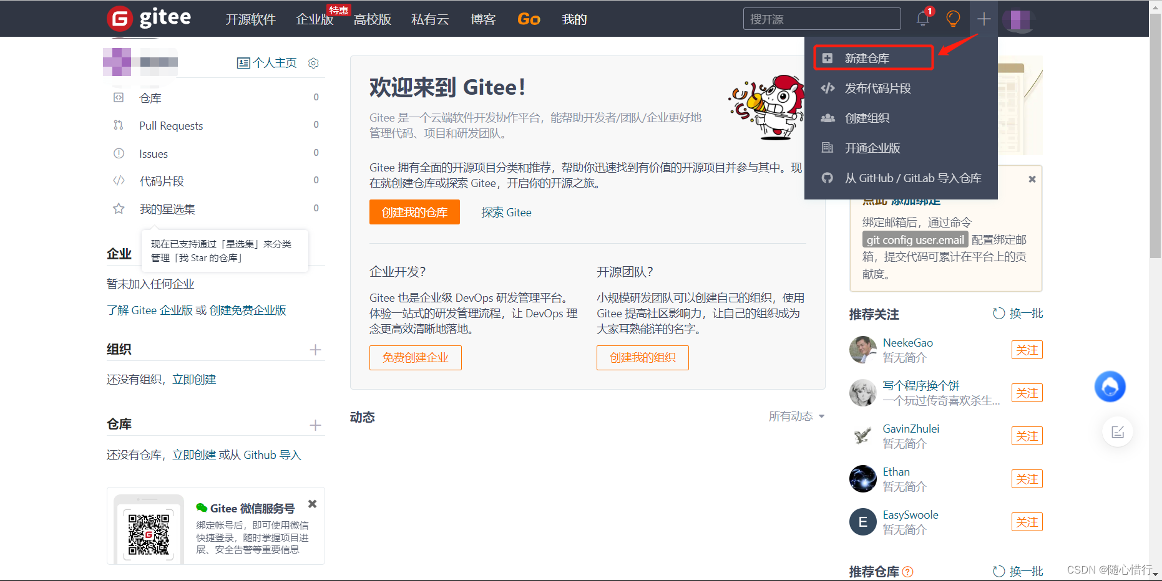Add an organization with the 组织 plus icon
The width and height of the screenshot is (1162, 581).
tap(316, 350)
